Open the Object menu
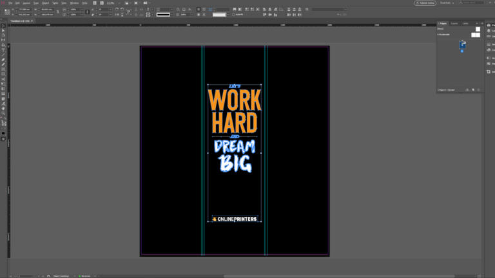This screenshot has width=495, height=278. pos(45,3)
